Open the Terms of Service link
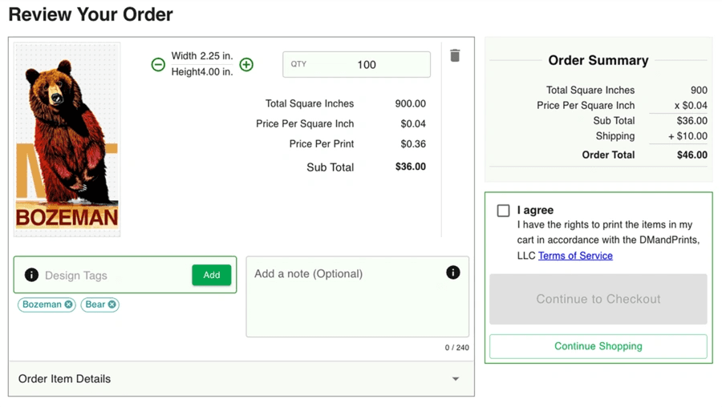Screen dimensions: 722x407 pyautogui.click(x=575, y=256)
